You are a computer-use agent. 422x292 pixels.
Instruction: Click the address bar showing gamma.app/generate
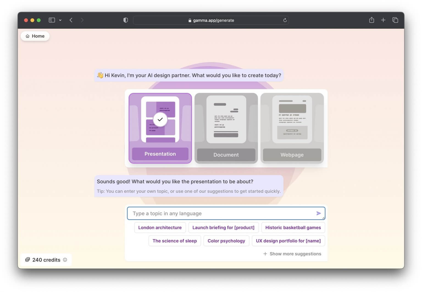click(x=211, y=20)
